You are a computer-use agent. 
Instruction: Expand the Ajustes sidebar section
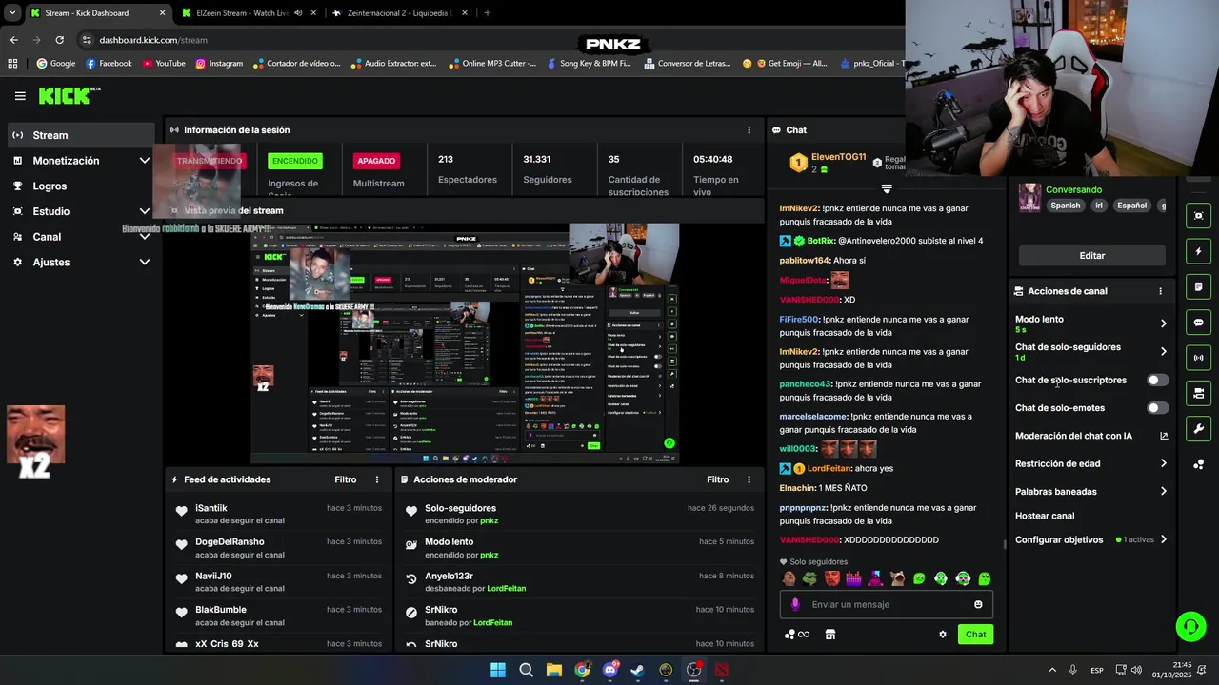tap(145, 262)
